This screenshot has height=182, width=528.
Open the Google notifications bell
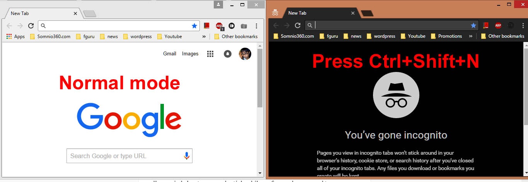[228, 54]
